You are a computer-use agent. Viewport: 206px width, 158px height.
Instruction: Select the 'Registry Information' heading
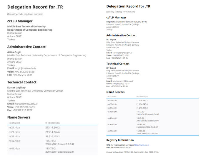click(120, 140)
